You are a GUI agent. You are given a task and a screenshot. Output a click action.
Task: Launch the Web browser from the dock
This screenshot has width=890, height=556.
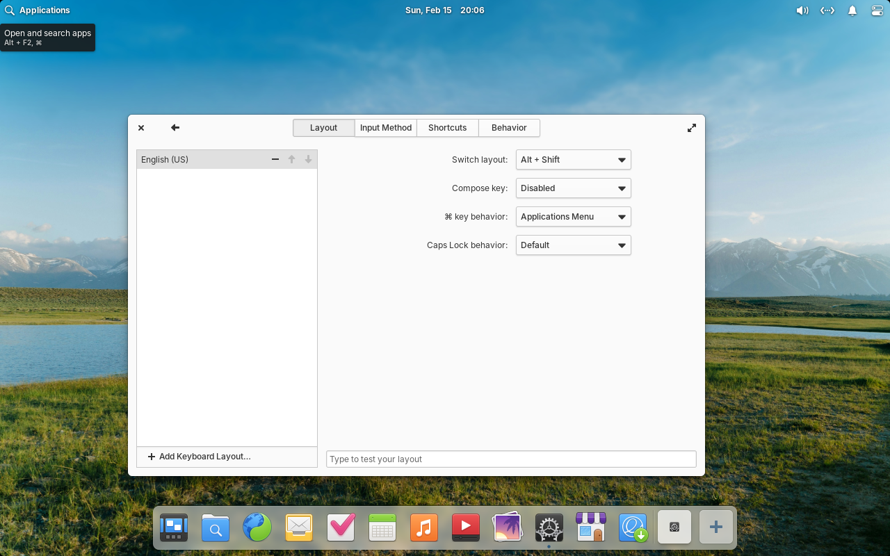[257, 528]
